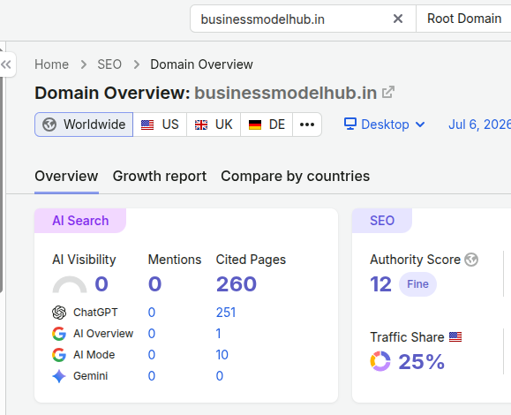
Task: Click the Authority Score value 12
Action: (380, 284)
